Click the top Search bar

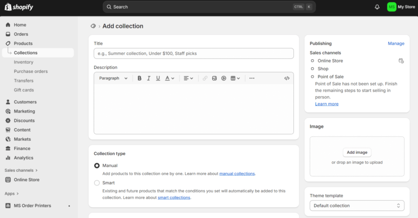[209, 7]
